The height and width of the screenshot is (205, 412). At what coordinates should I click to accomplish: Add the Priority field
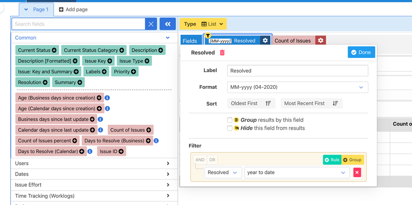134,72
